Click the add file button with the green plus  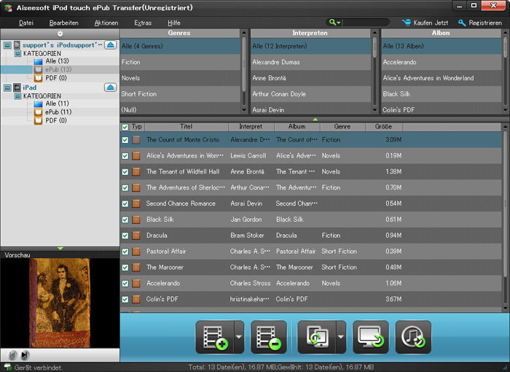click(213, 338)
